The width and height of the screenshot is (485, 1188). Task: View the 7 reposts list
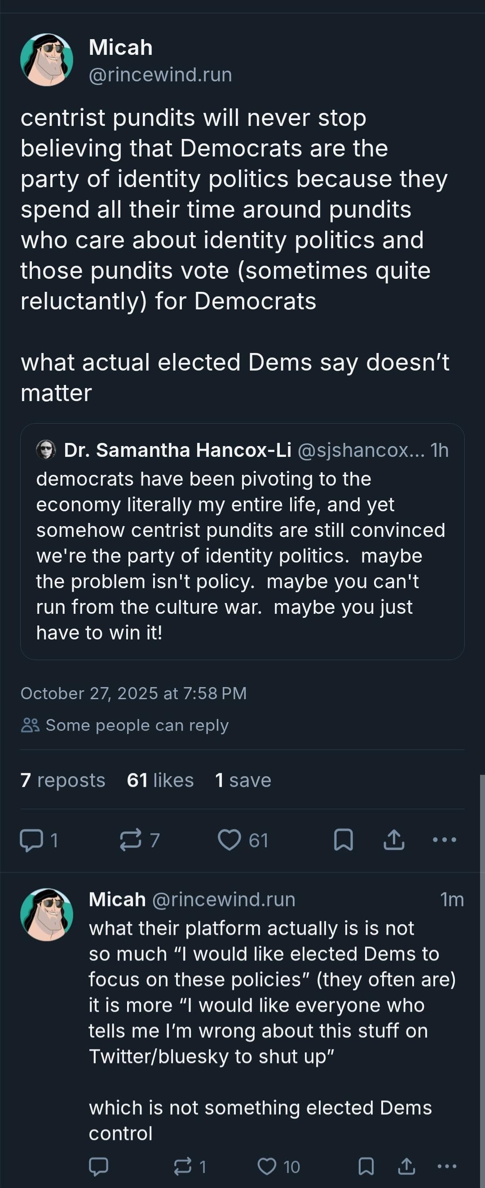tap(62, 780)
